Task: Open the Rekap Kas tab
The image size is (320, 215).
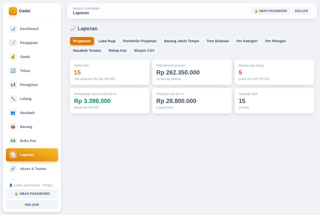Action: 117,50
